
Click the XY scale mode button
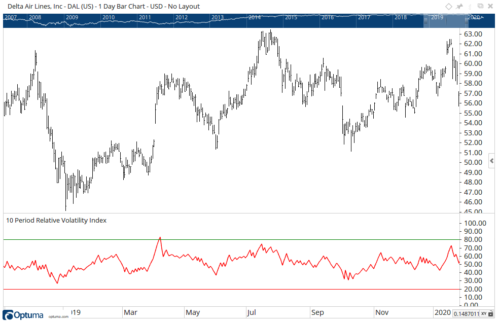point(484,313)
